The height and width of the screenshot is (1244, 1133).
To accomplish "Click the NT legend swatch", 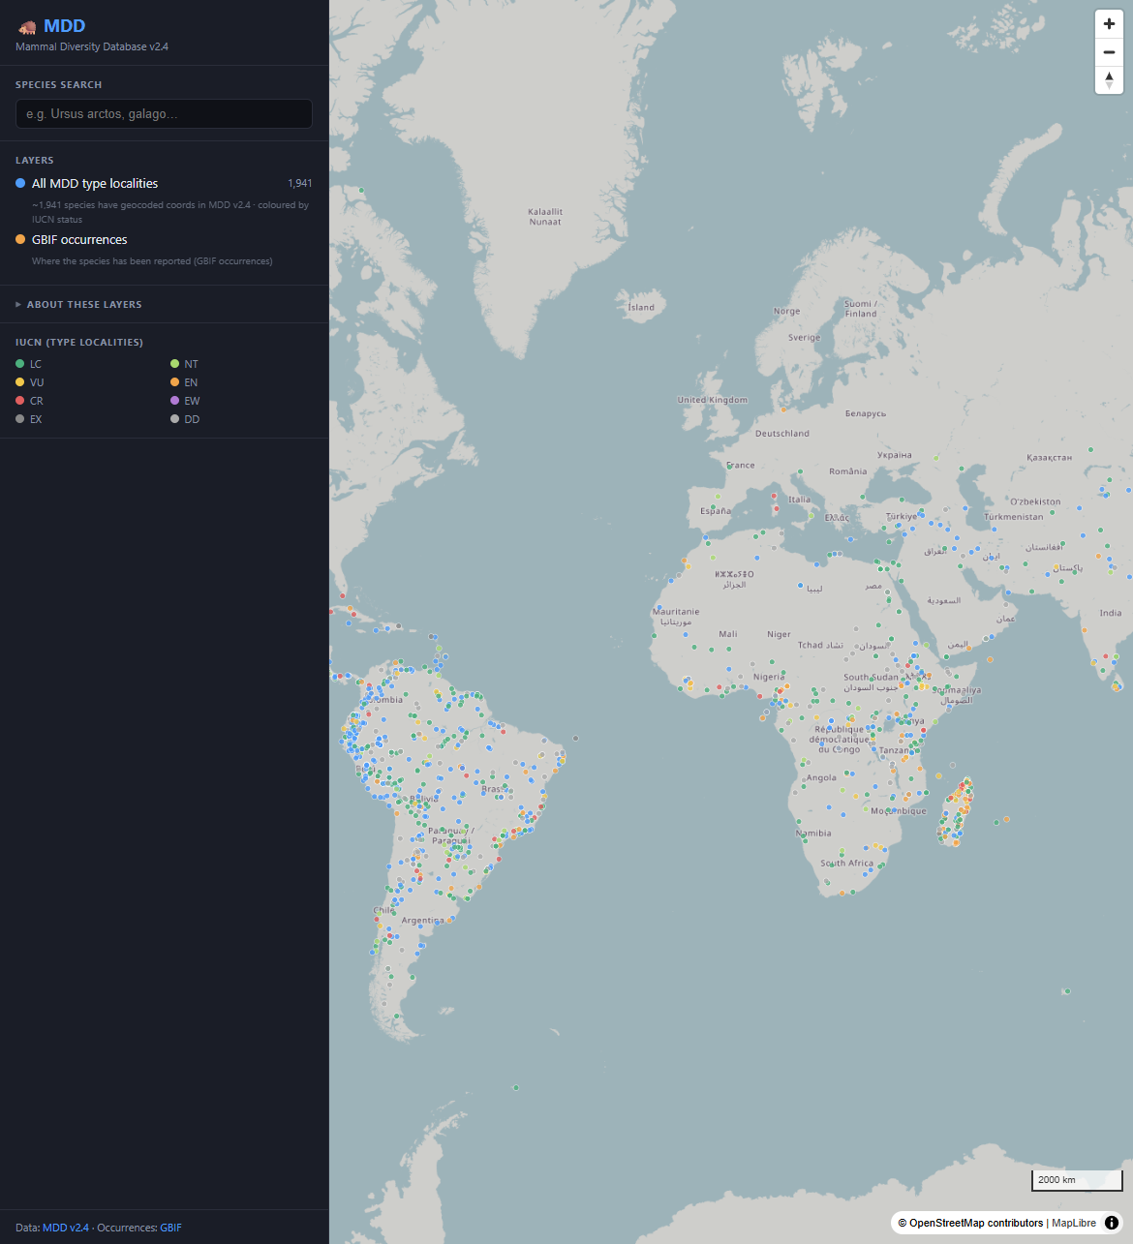I will [175, 364].
